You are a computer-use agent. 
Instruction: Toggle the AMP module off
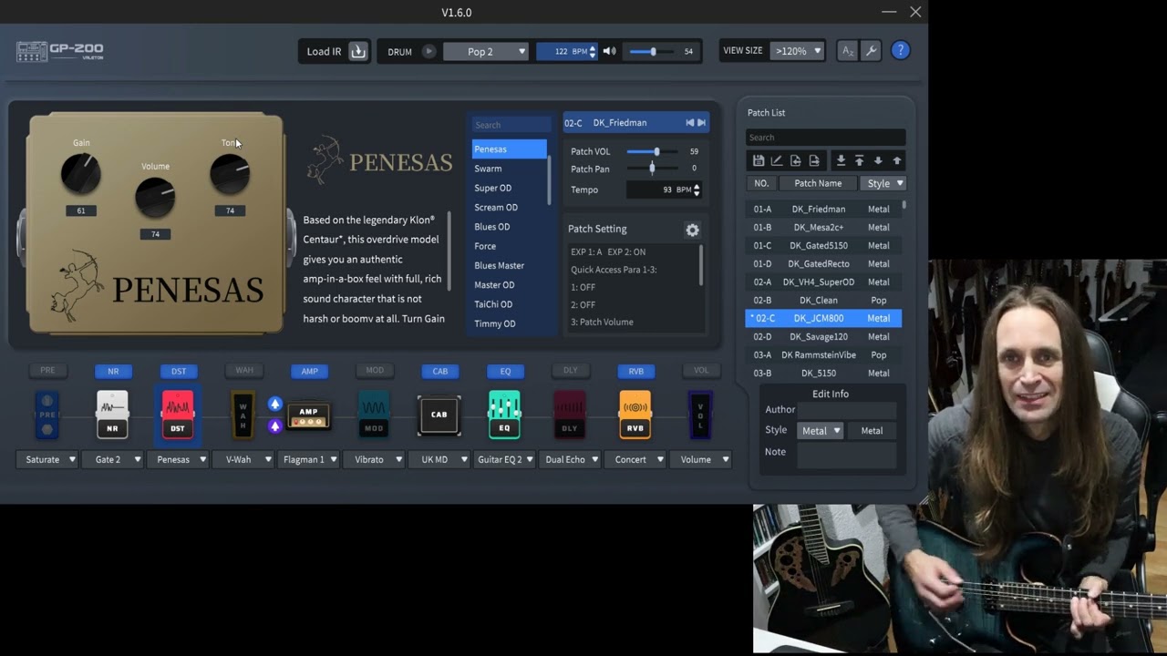click(310, 371)
